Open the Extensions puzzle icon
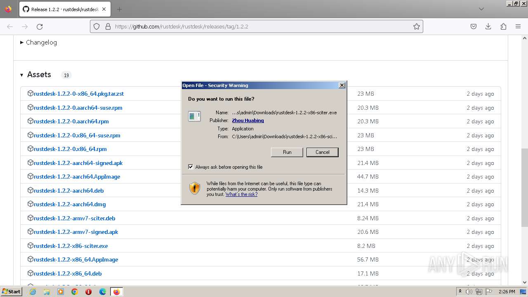528x297 pixels. [503, 26]
